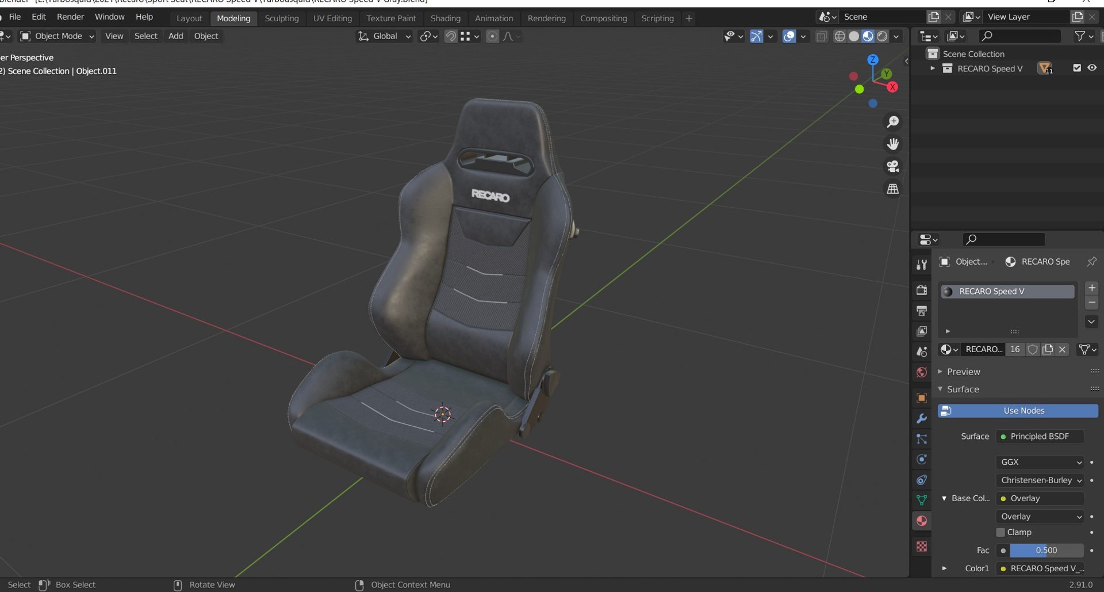Collapse the Base Color section
Viewport: 1104px width, 592px height.
944,498
